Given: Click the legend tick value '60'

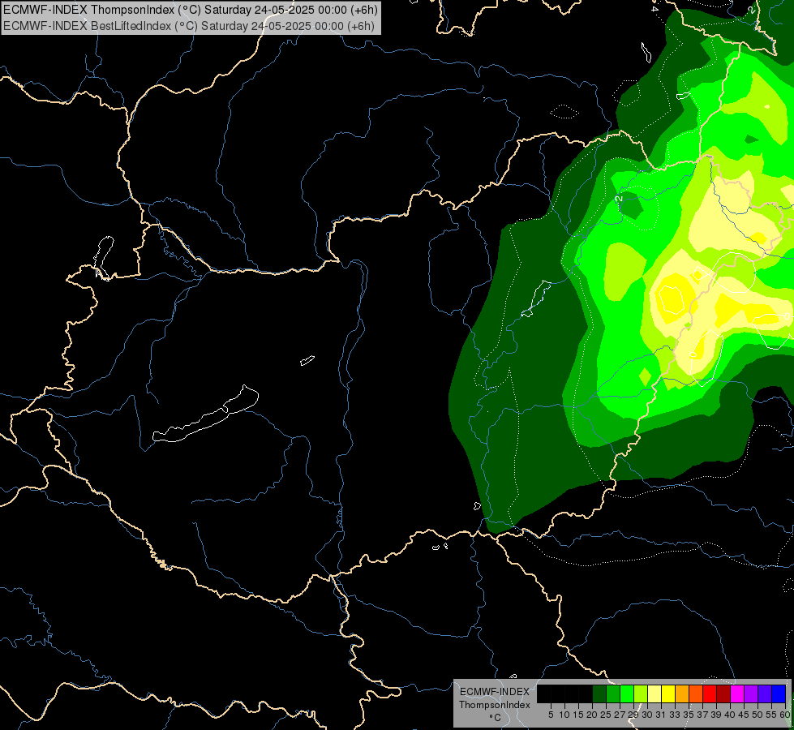Looking at the screenshot, I should [x=785, y=715].
